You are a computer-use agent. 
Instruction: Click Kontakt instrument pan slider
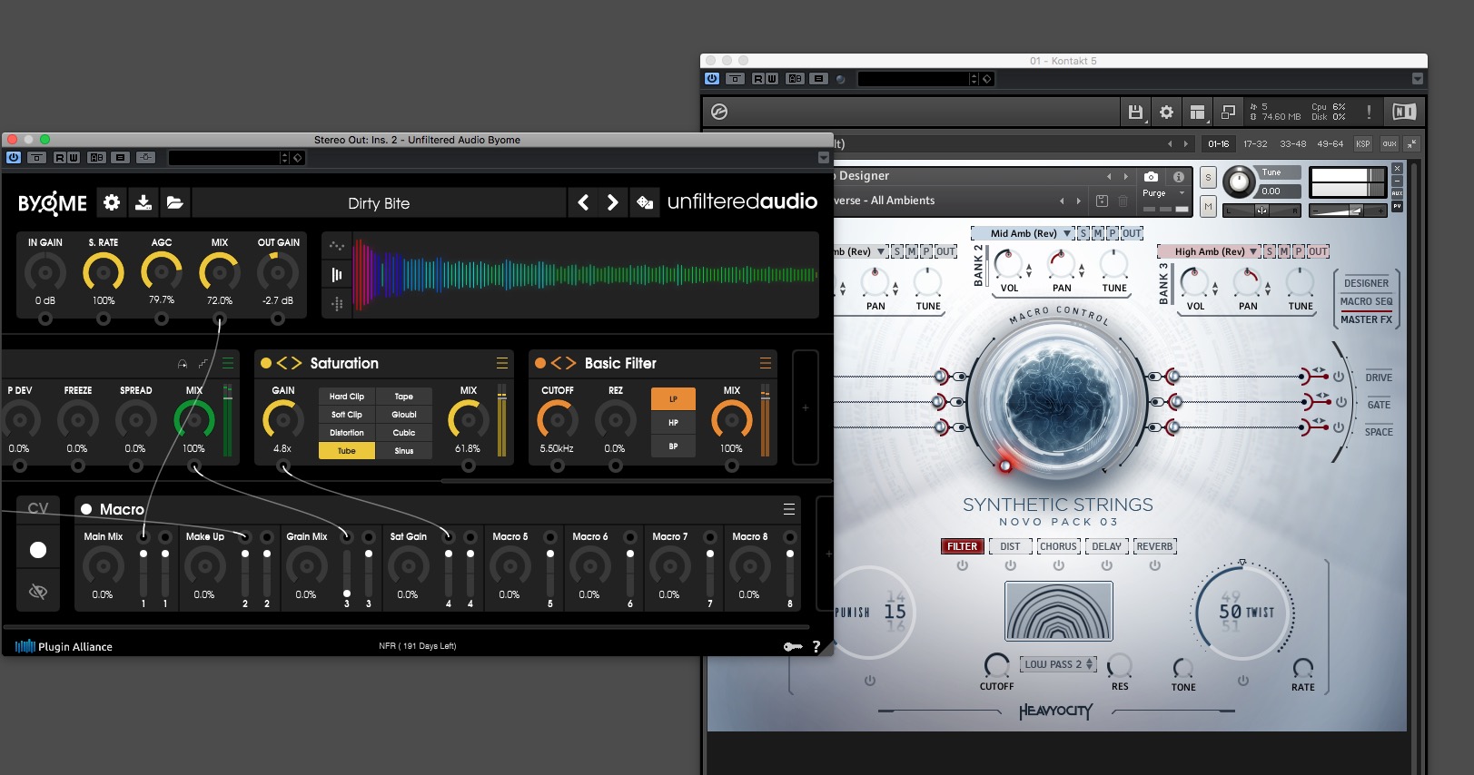click(1262, 211)
